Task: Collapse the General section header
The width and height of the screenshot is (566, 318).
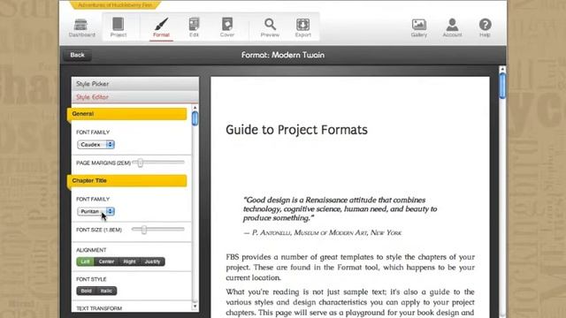Action: tap(127, 114)
